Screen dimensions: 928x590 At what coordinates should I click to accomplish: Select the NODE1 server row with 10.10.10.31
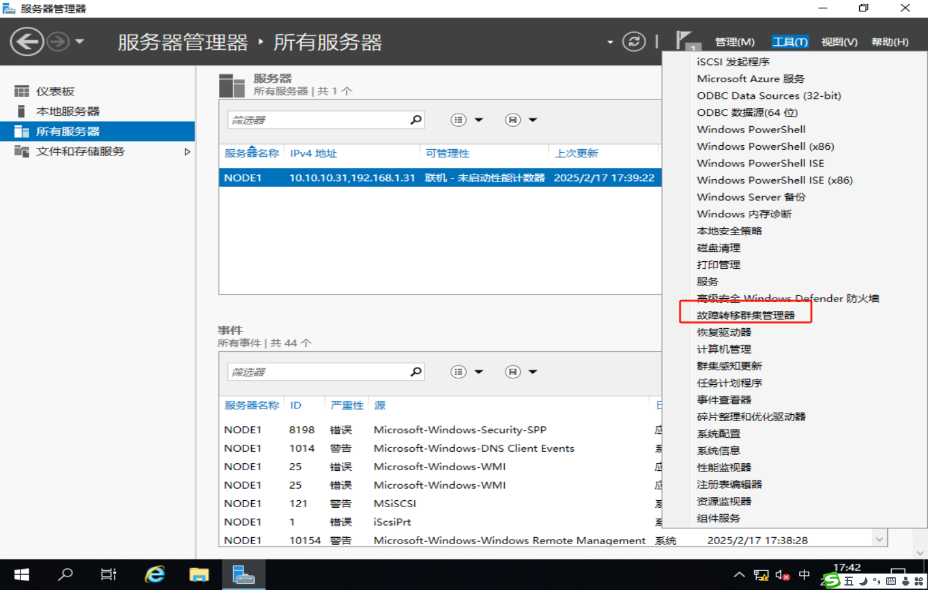tap(440, 178)
